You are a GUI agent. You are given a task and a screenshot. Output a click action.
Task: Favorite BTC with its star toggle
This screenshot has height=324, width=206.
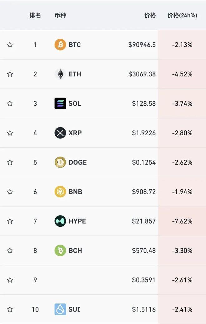[10, 45]
